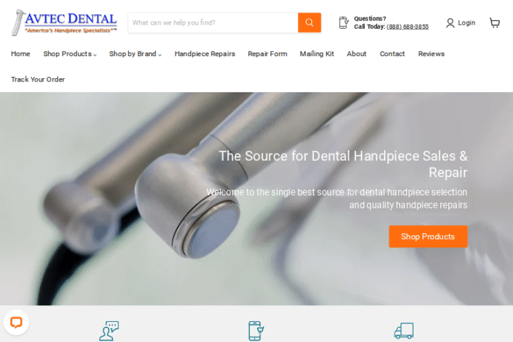Screen dimensions: 513x342
Task: Click the orange Shop Products button
Action: (x=428, y=236)
